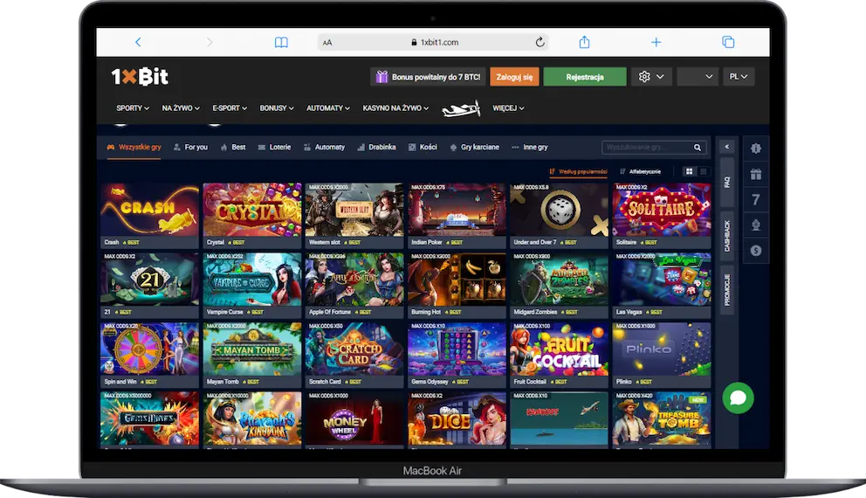
Task: Open the Mayan Tomb game thumbnail
Action: [252, 349]
